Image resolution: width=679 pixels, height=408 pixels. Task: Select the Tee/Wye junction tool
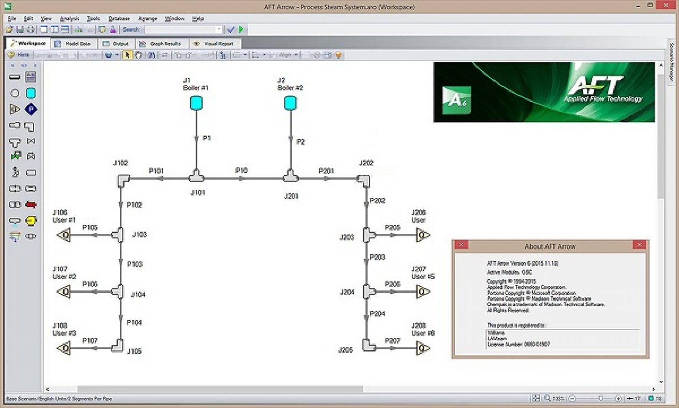coord(15,142)
